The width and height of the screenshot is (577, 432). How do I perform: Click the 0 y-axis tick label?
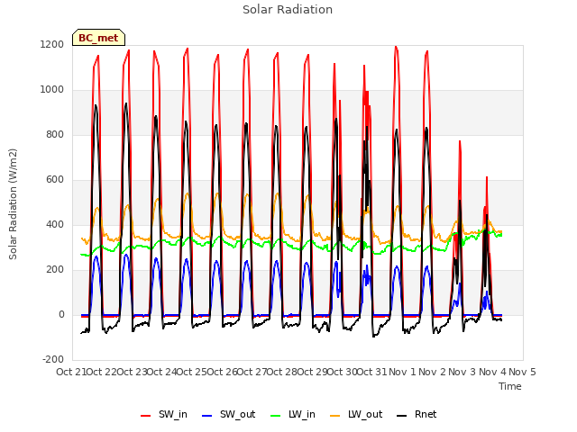coord(61,315)
